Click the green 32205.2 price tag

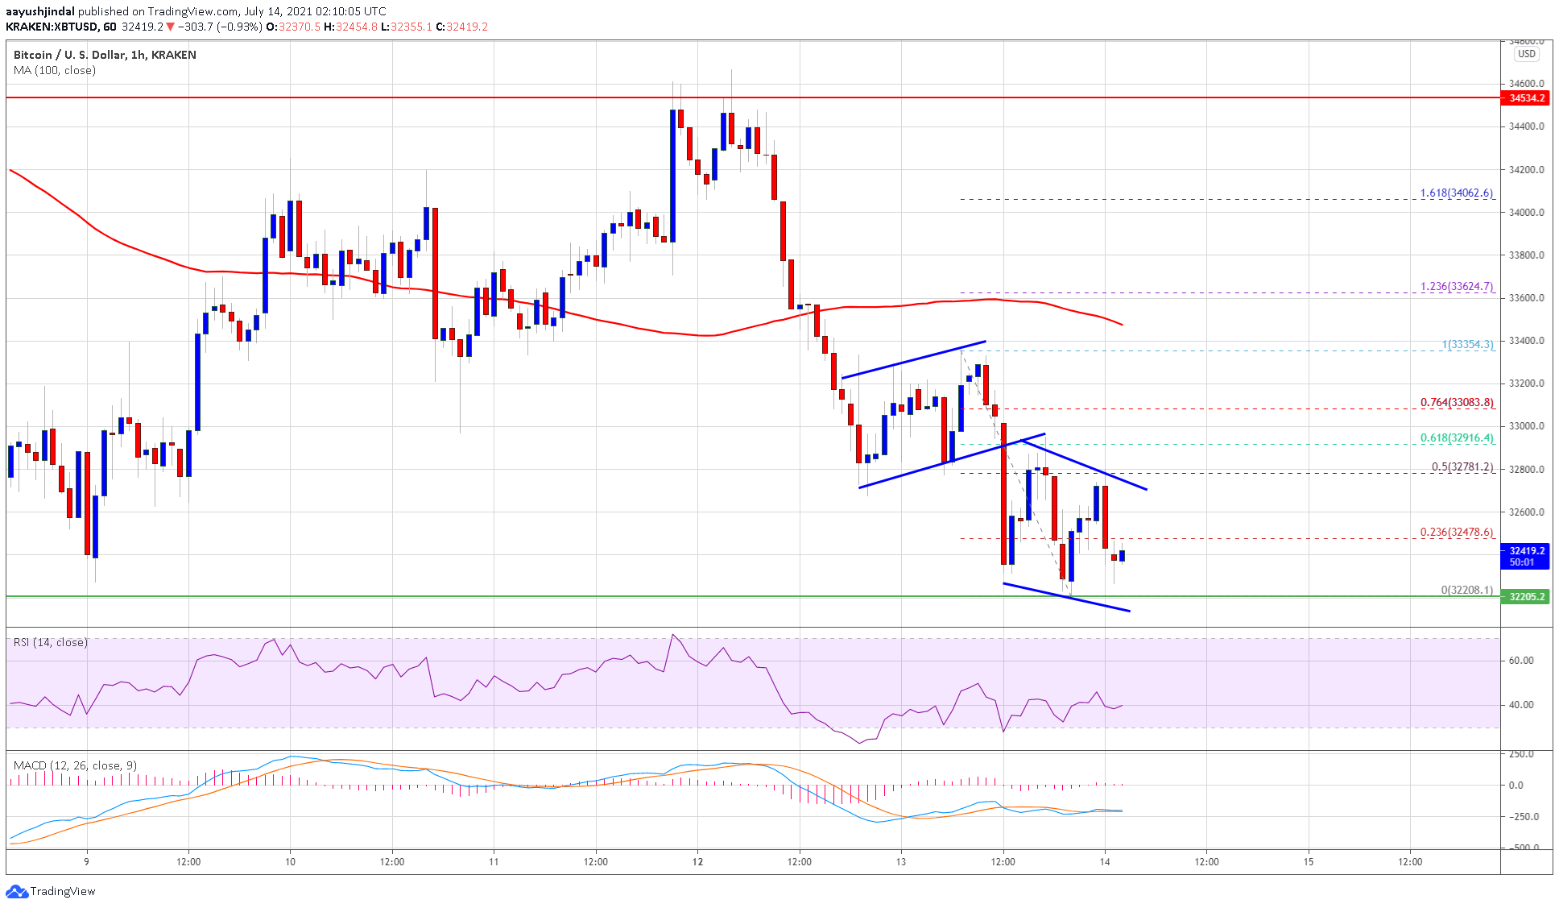(1526, 597)
